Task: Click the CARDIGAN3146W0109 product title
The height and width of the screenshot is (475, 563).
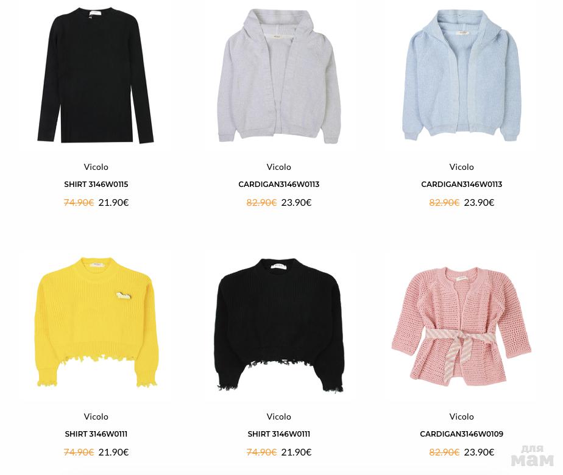Action: (461, 434)
